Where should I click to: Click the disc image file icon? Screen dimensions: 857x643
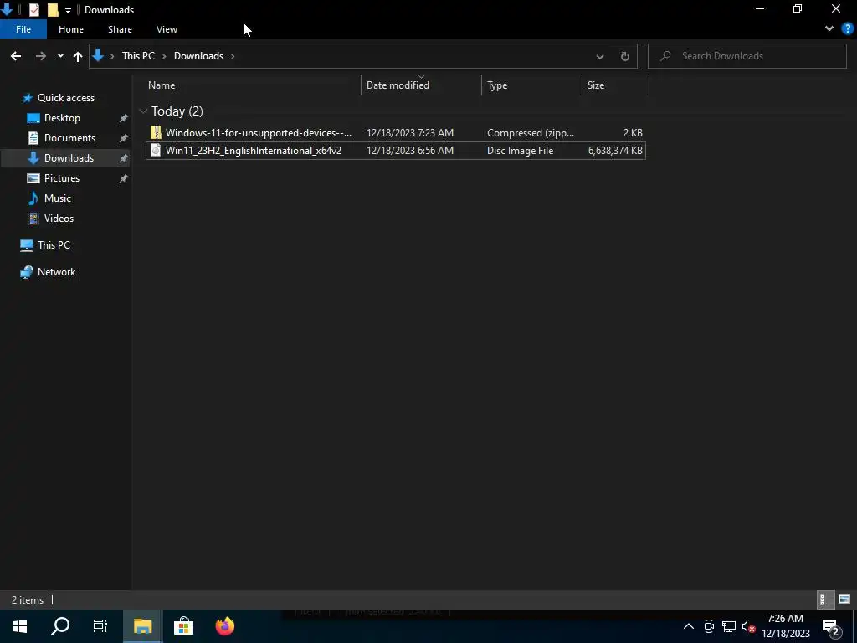tap(156, 151)
